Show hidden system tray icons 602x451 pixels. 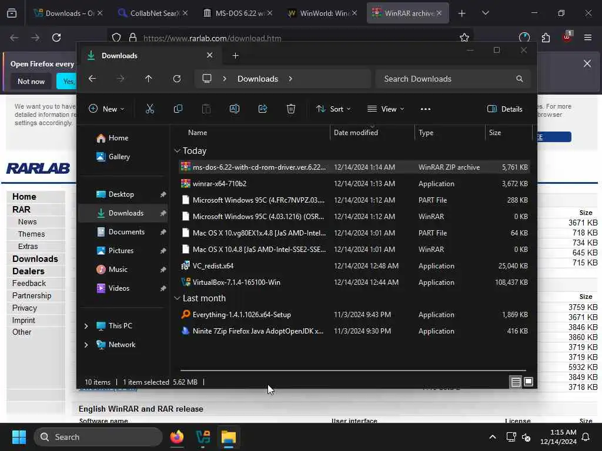(492, 437)
